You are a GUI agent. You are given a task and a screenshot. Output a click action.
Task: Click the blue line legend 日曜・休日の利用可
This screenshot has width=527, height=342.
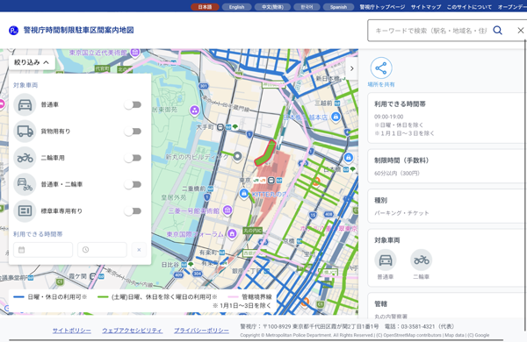[50, 297]
